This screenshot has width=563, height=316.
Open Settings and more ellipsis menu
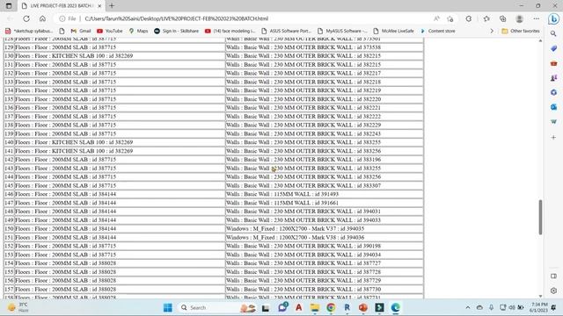(x=536, y=18)
